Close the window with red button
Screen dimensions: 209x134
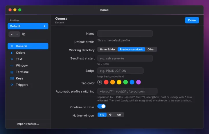click(x=10, y=10)
